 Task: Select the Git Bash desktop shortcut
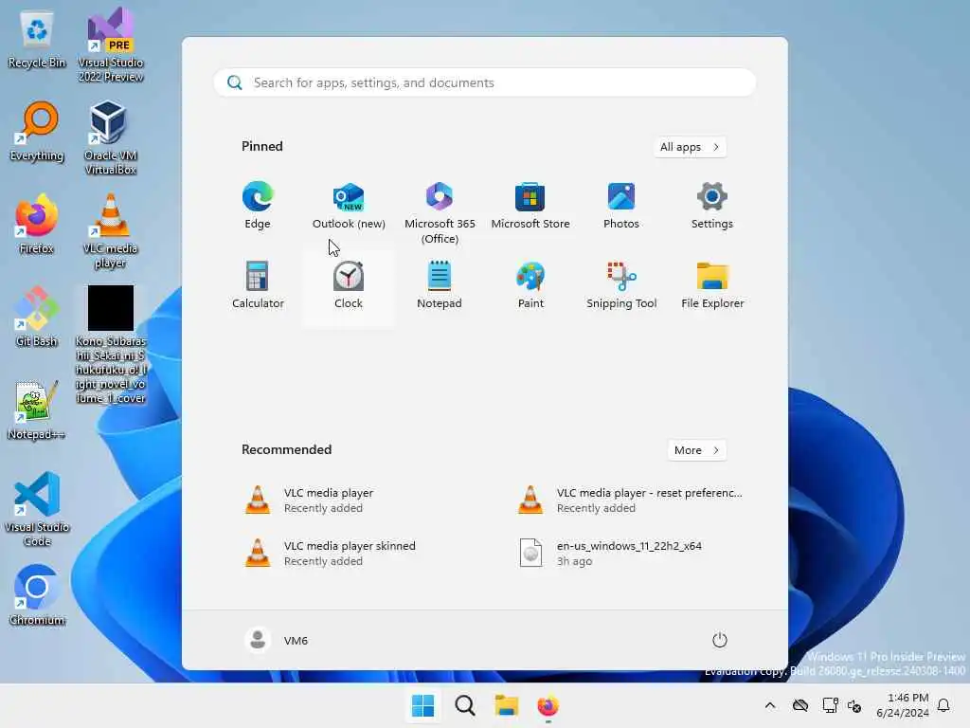[37, 317]
